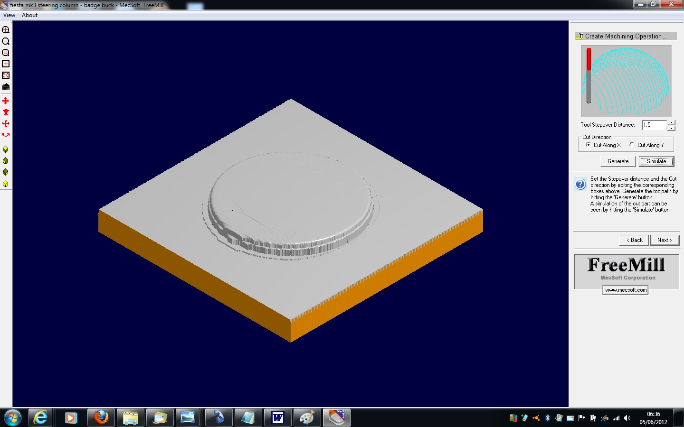Open the www.mecsoft.com link
Image resolution: width=684 pixels, height=427 pixels.
pos(626,290)
